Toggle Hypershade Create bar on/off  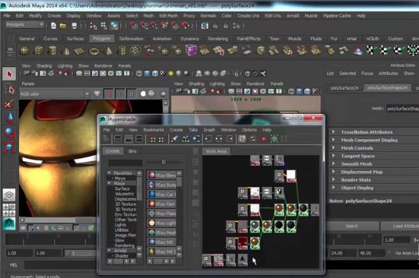pos(106,139)
